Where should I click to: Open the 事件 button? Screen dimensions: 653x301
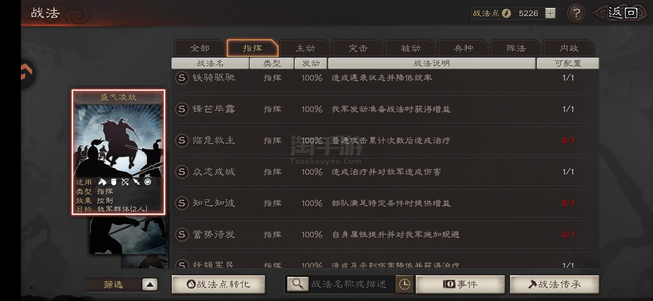460,285
